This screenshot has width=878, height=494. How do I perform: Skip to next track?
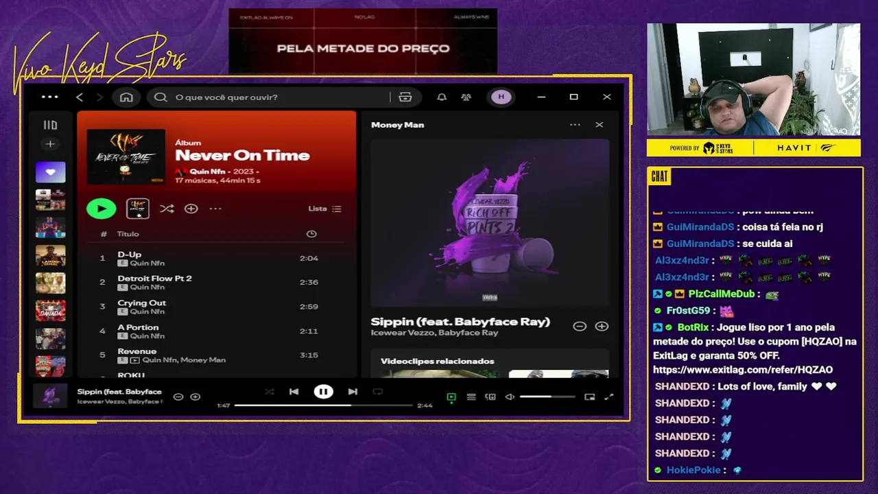(353, 392)
